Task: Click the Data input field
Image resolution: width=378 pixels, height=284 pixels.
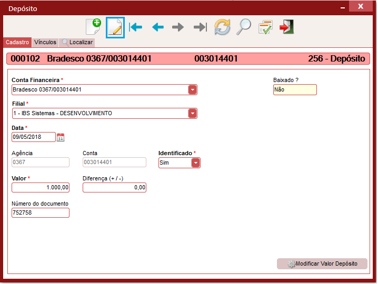Action: [x=34, y=137]
